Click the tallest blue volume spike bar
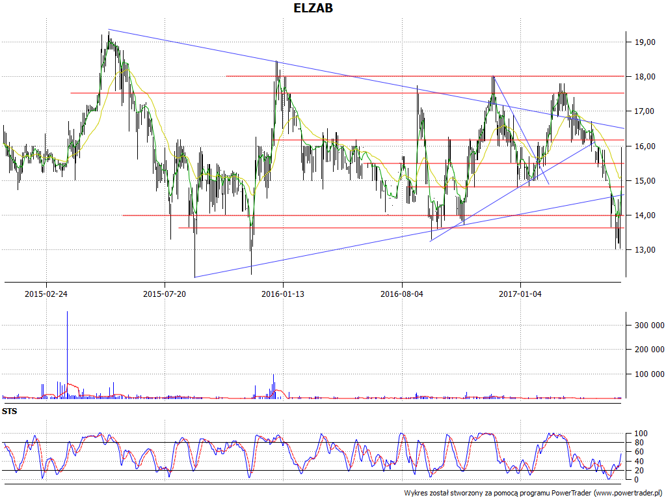This screenshot has width=666, height=500. 67,355
